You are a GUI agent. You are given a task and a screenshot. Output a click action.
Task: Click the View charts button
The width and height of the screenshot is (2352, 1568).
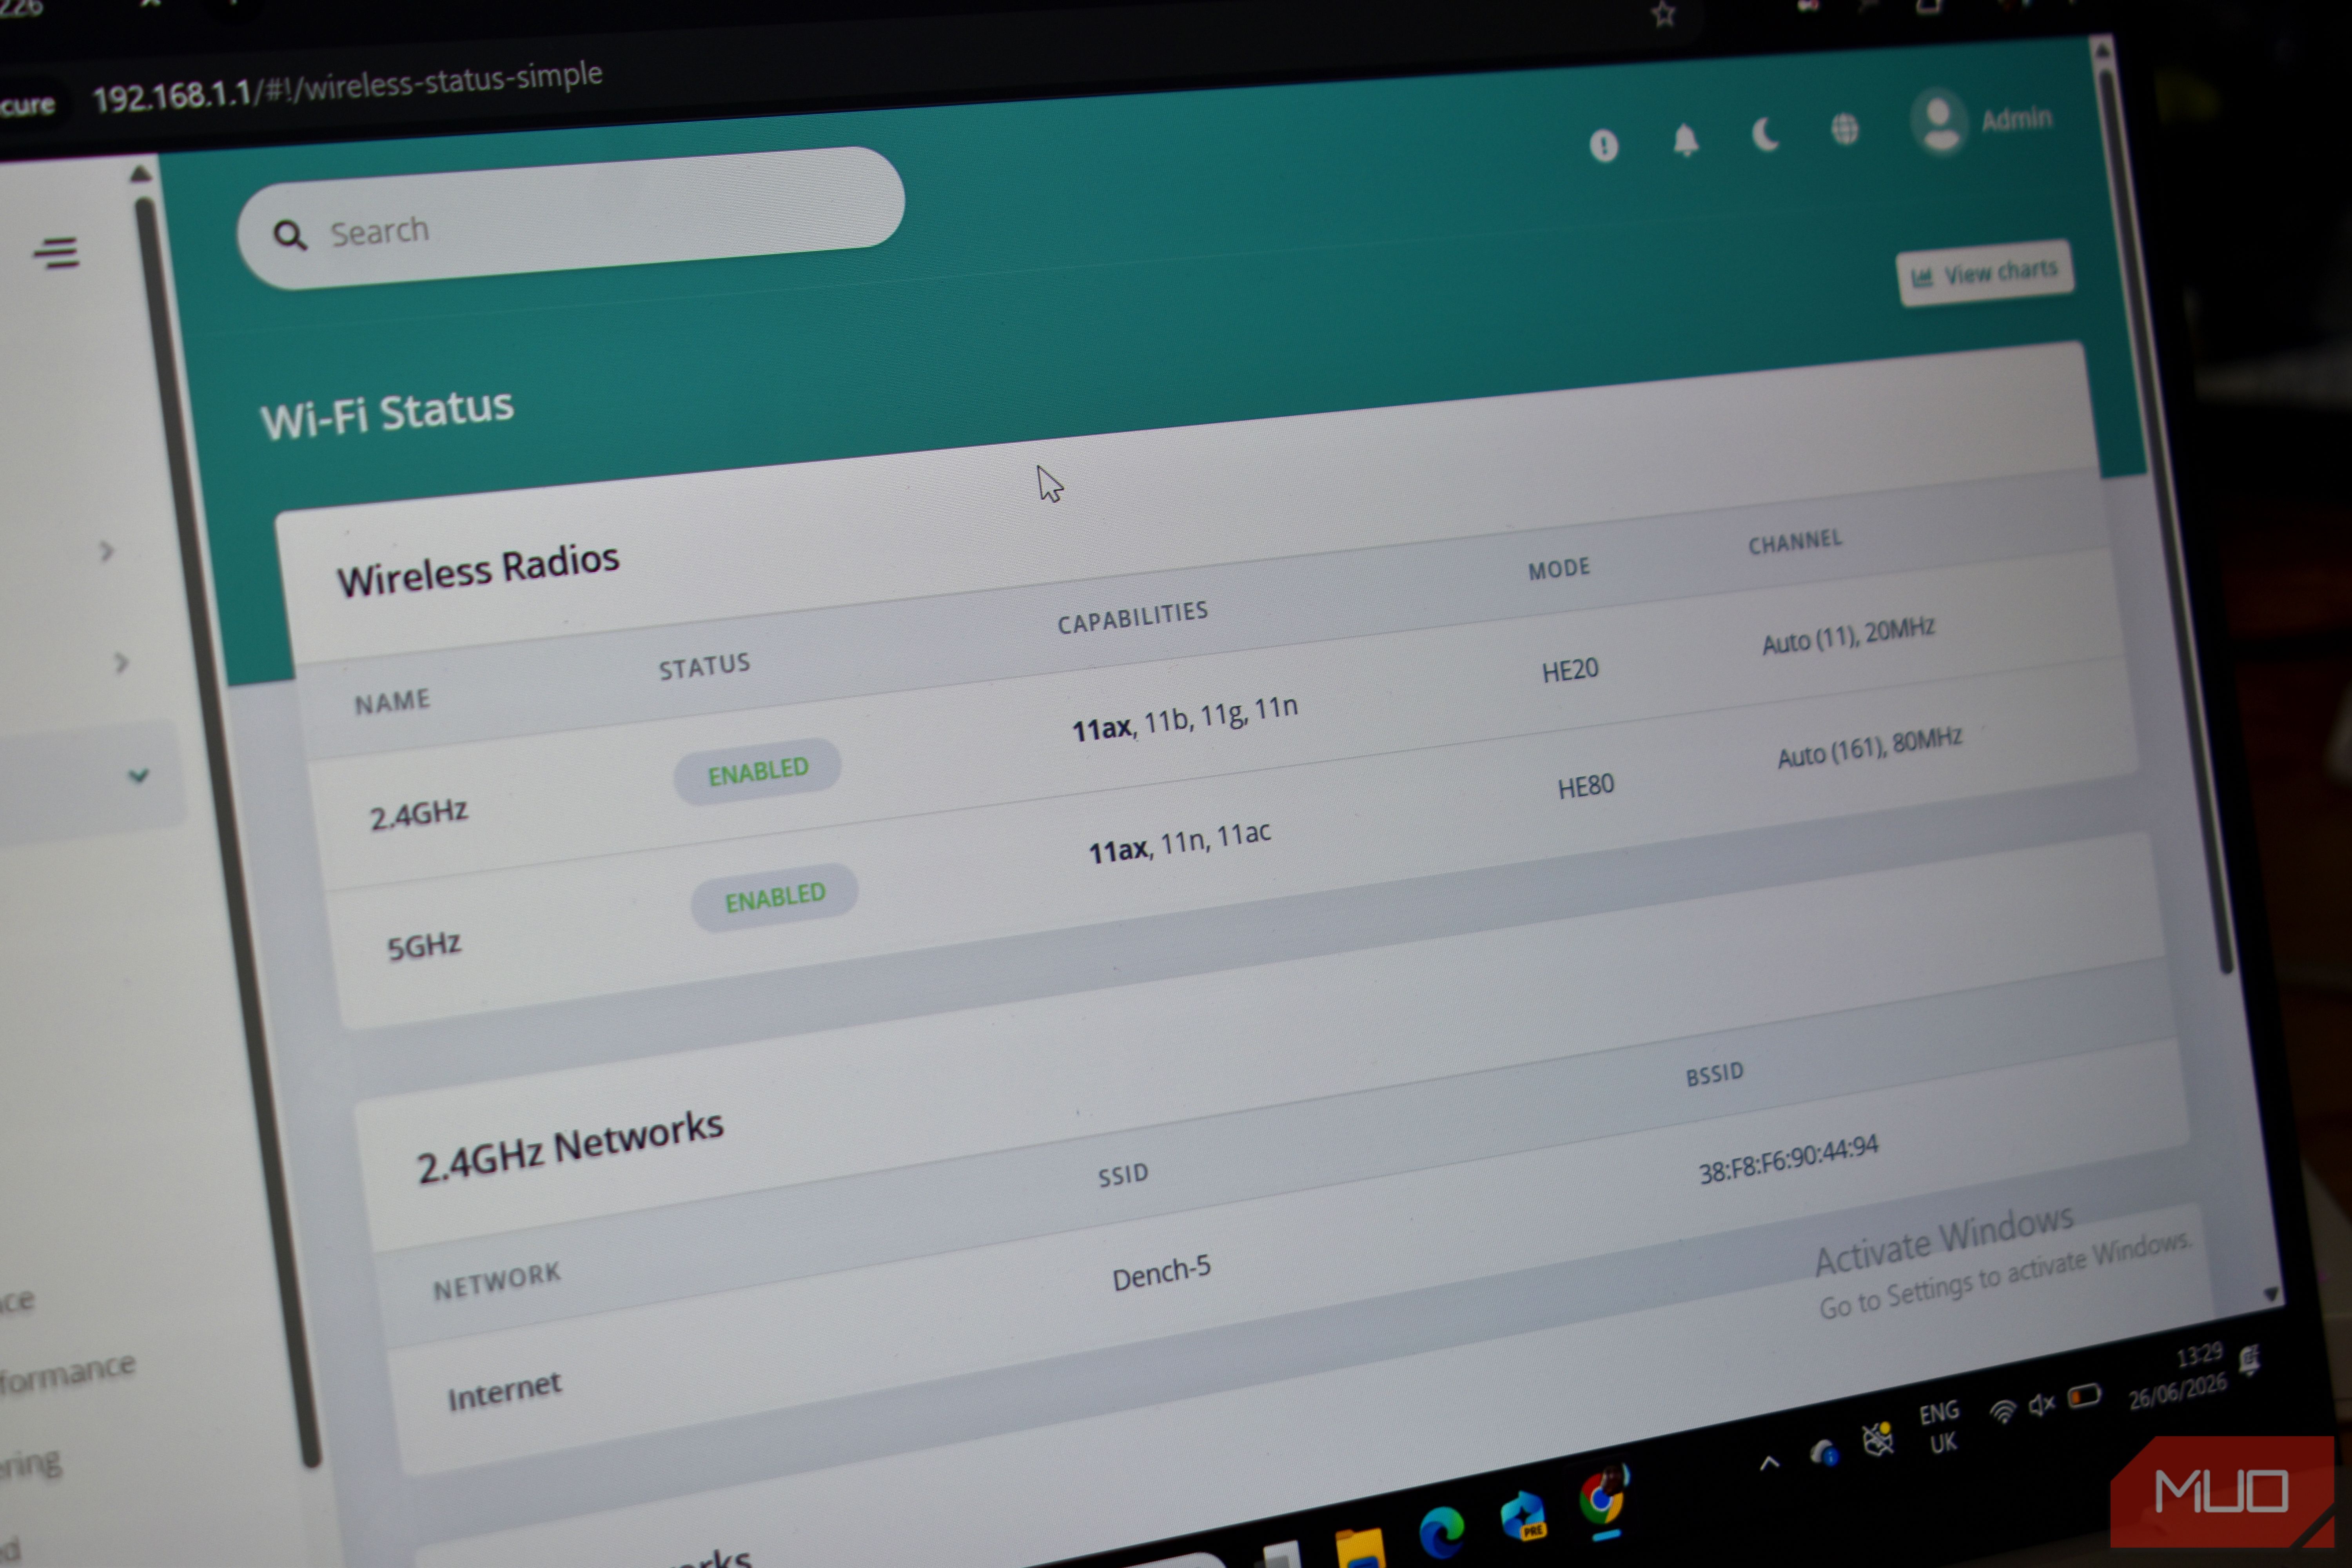pos(1985,273)
